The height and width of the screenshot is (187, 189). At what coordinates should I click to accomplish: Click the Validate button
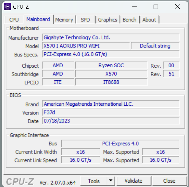tap(134, 181)
